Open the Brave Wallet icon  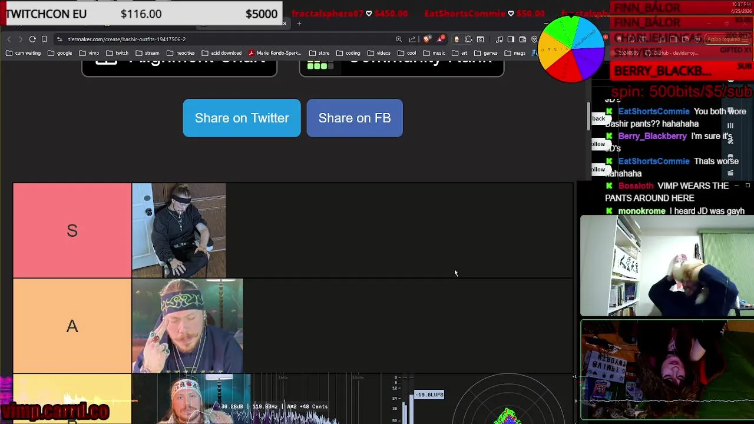523,39
